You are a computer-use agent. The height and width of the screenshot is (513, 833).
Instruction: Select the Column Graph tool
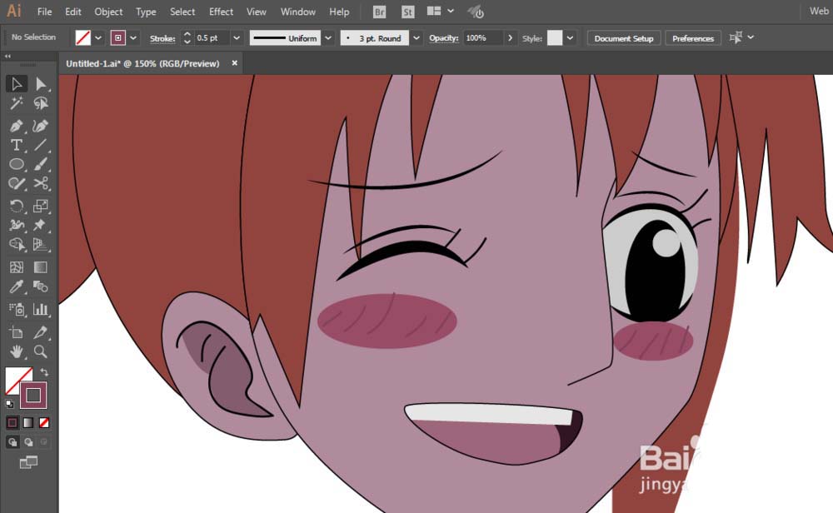(x=40, y=310)
